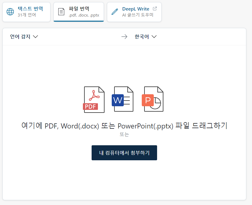
Task: Click the '.pdf, .docx, .pptx' subtitle
Action: [x=84, y=15]
